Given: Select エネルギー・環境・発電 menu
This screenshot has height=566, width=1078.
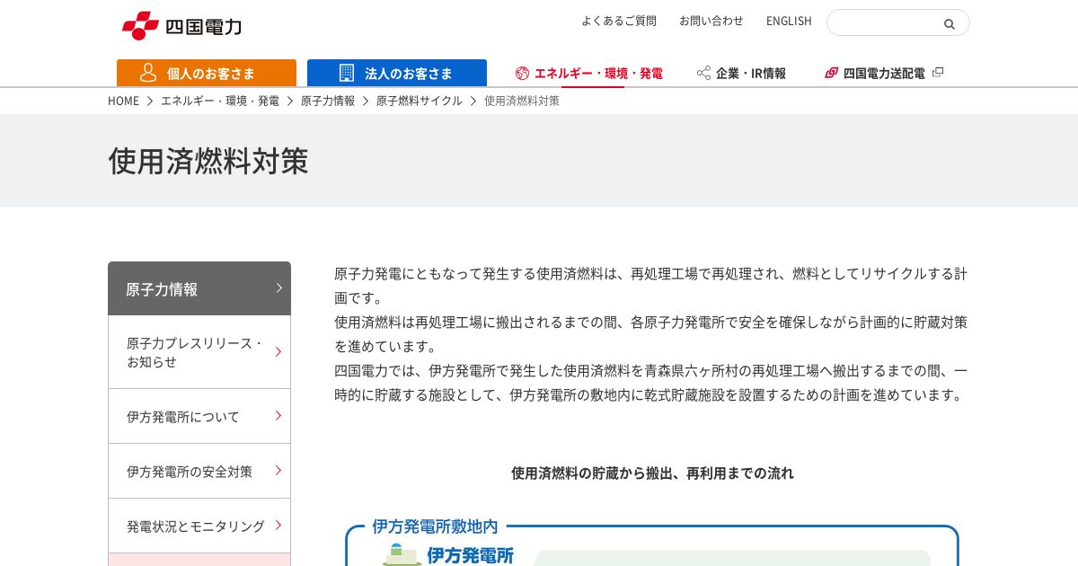Looking at the screenshot, I should pos(588,73).
